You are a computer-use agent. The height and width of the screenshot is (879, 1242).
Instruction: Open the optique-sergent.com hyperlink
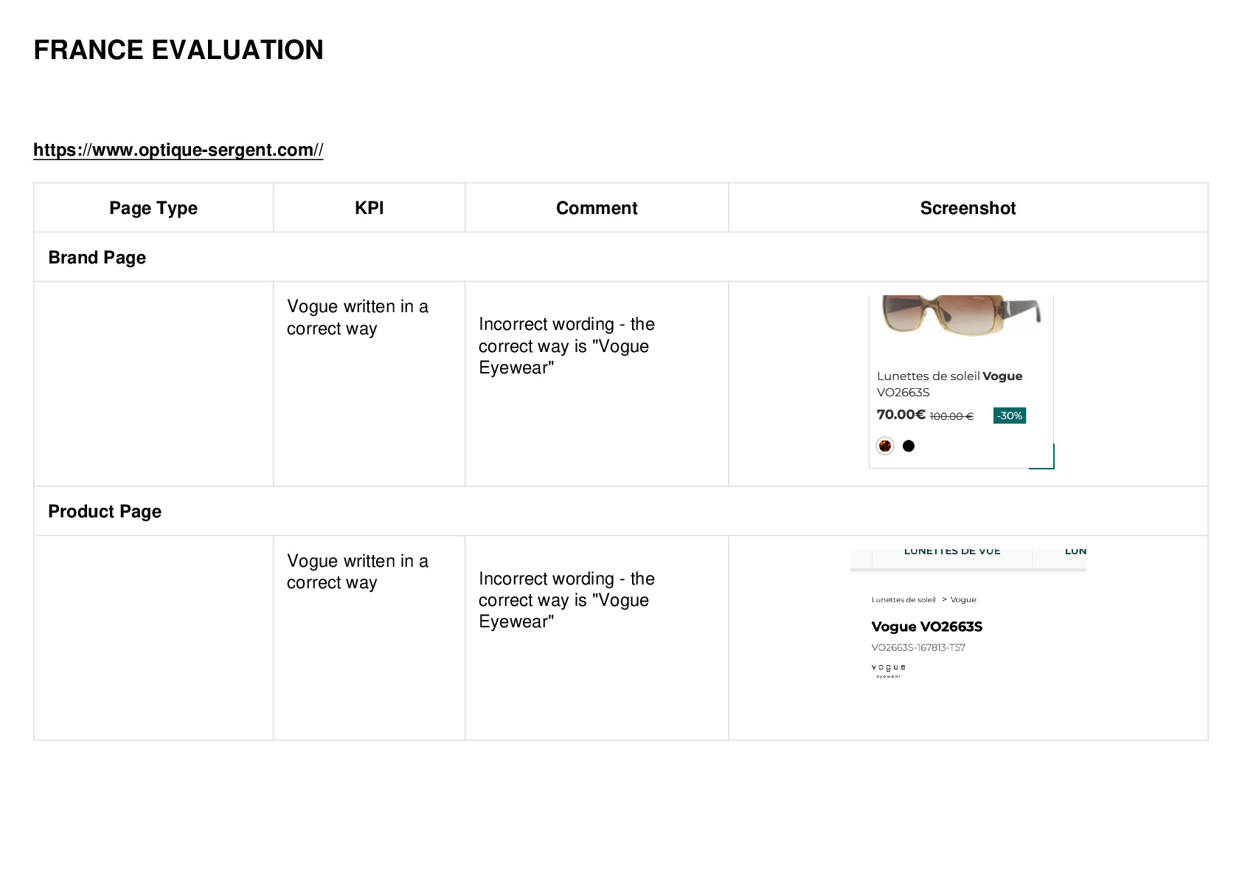pos(178,150)
